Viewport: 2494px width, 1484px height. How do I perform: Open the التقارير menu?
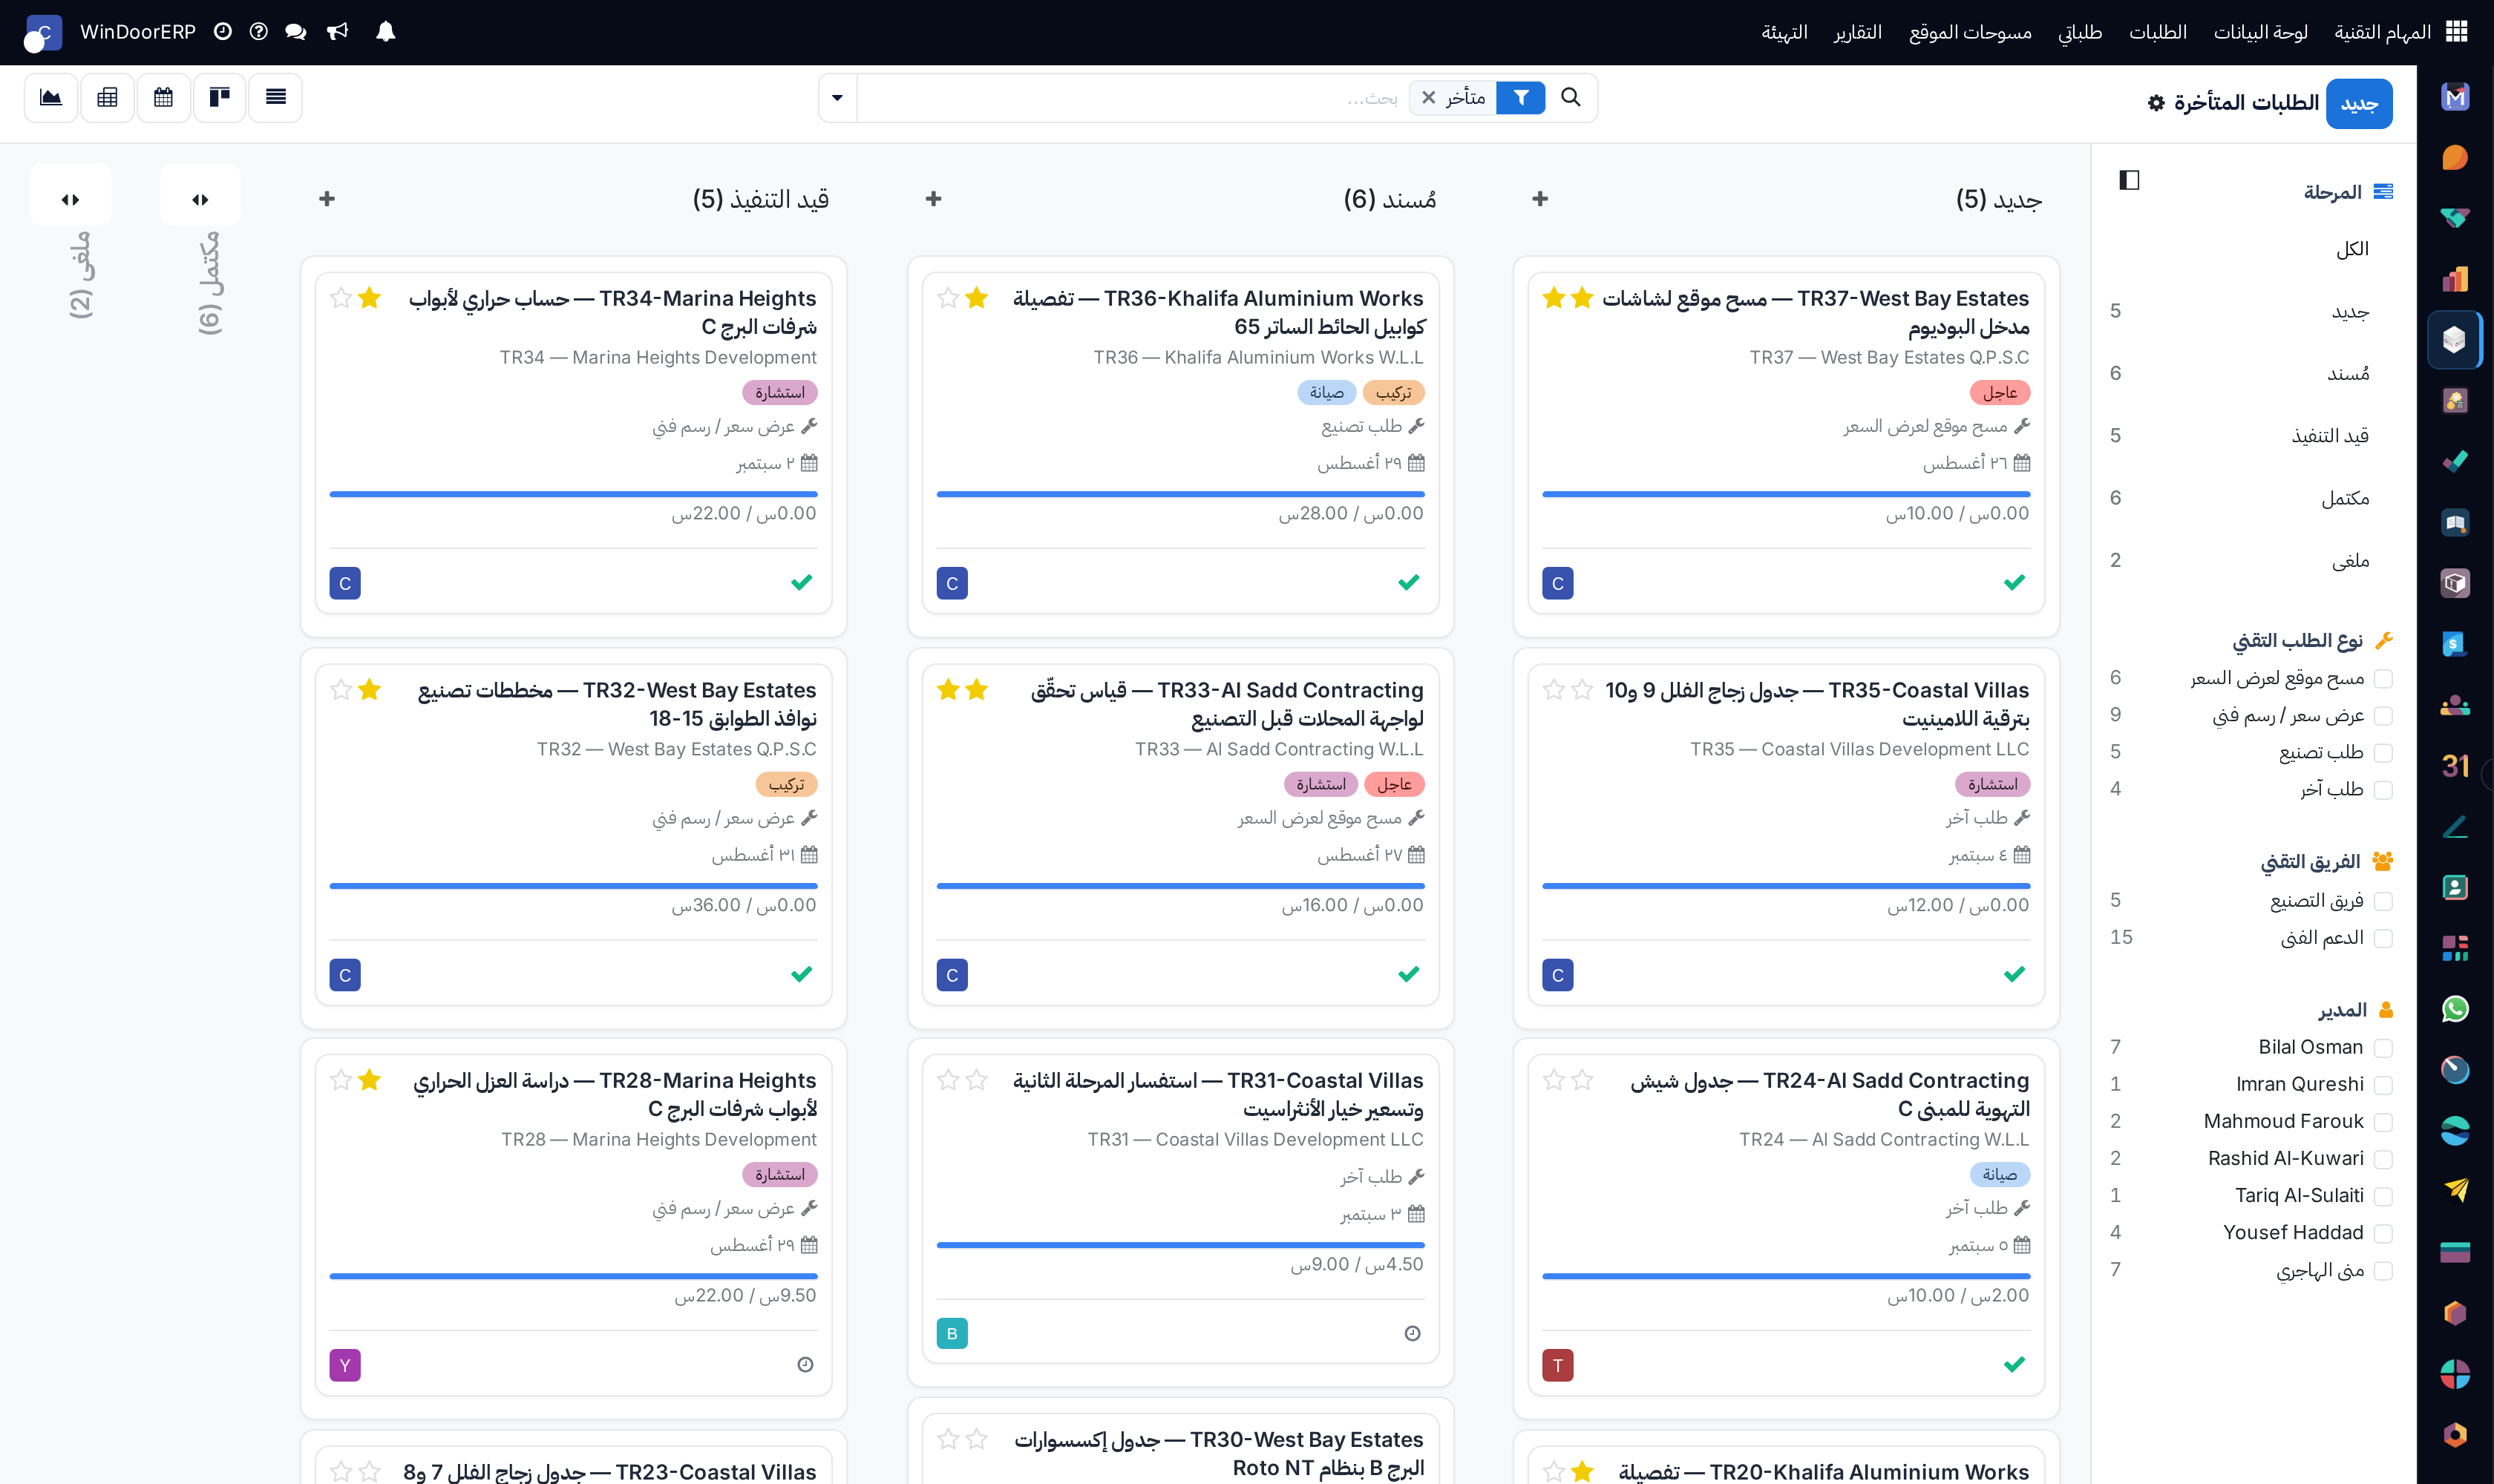pyautogui.click(x=1858, y=32)
